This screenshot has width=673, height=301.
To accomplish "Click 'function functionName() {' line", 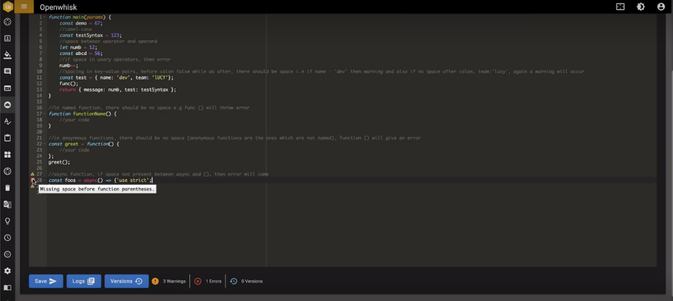I will [x=83, y=114].
